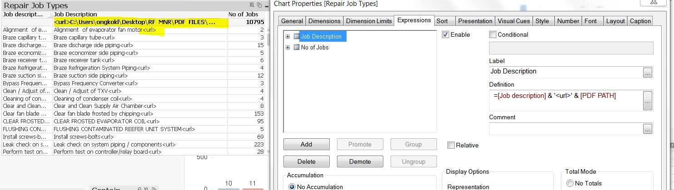Tick the Relative checkbox

tap(451, 145)
